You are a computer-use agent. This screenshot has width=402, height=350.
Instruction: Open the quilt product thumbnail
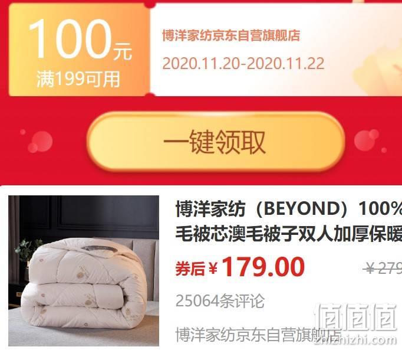coord(84,271)
